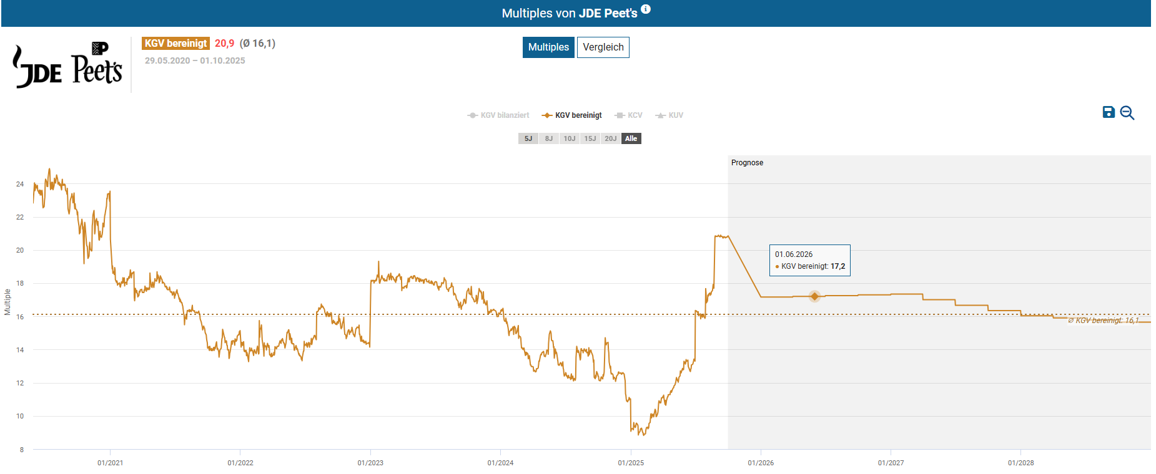Select the 20J time range

pyautogui.click(x=611, y=138)
